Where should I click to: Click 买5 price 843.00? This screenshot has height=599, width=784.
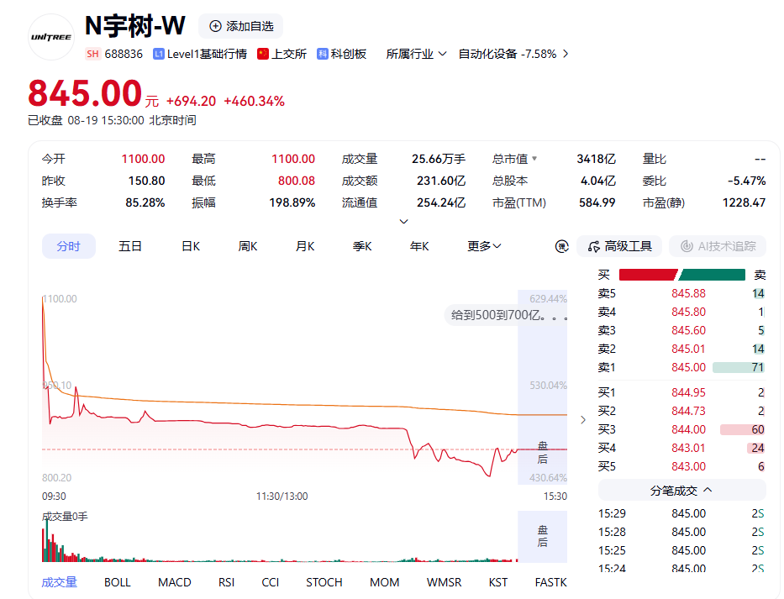688,466
